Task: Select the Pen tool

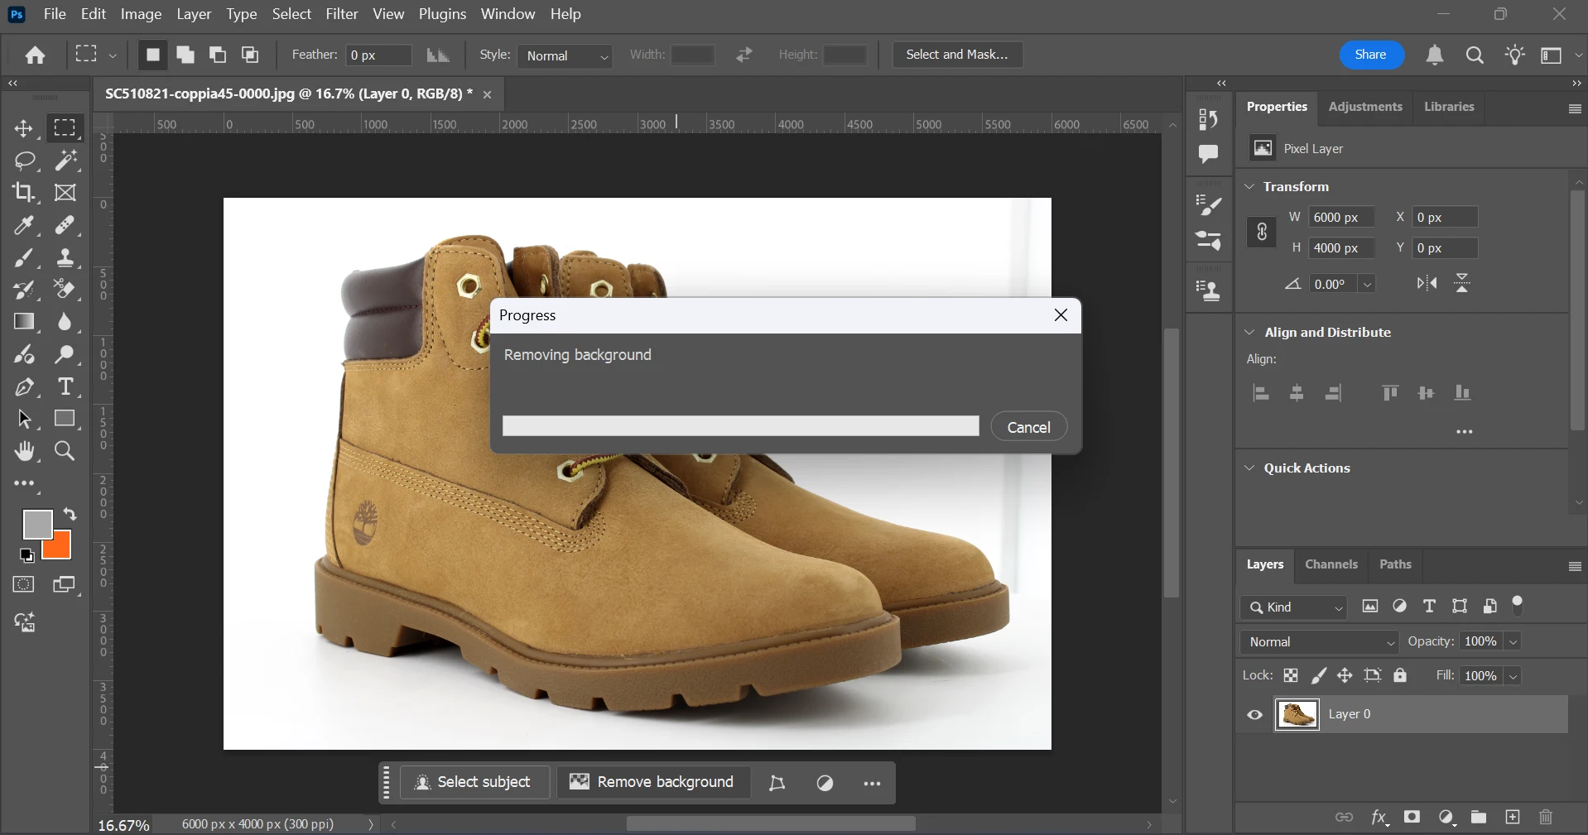Action: (24, 387)
